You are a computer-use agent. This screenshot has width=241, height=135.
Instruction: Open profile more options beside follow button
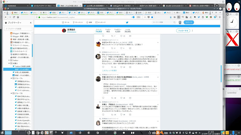click(192, 31)
